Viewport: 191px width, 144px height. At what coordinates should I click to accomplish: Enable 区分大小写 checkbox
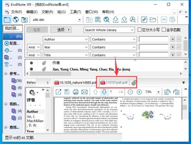click(x=139, y=30)
